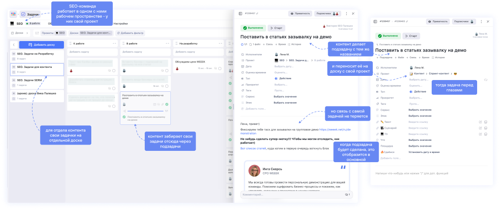The image size is (499, 220).
Task: Open the workspace apps grid icon
Action: click(13, 14)
